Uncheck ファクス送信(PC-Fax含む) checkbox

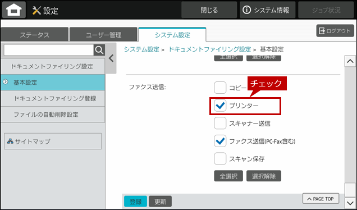[x=220, y=141]
